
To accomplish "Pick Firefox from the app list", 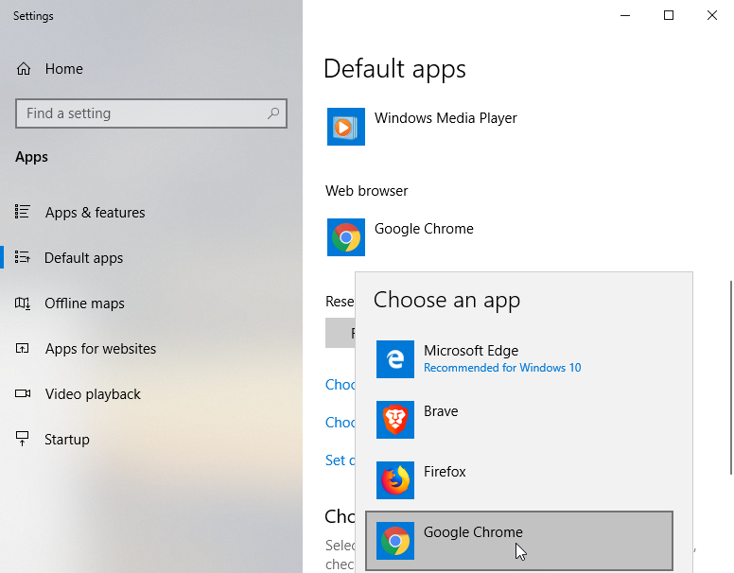I will tap(519, 479).
